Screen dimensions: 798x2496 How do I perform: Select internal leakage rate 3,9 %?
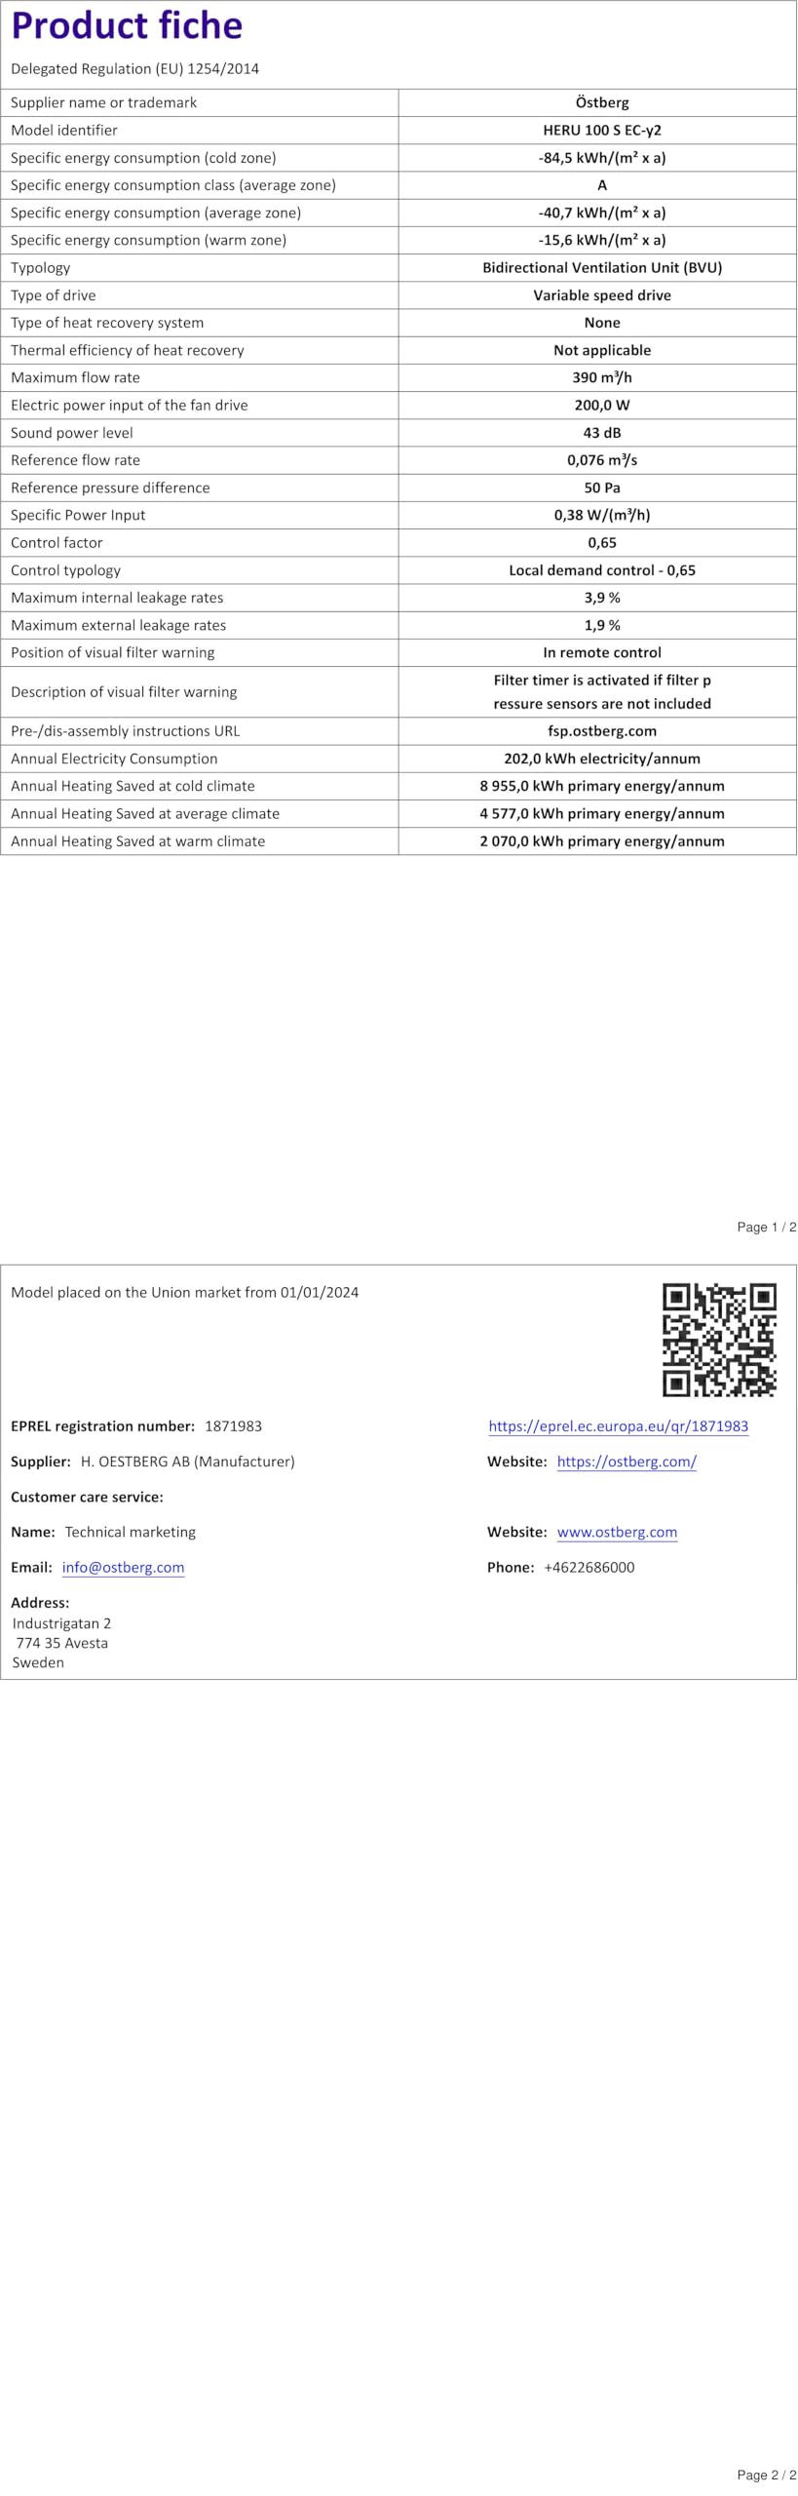click(602, 598)
